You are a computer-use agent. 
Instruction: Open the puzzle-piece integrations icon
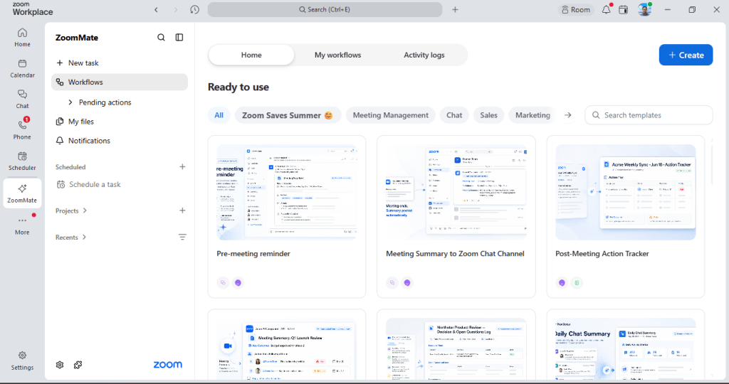tap(78, 365)
